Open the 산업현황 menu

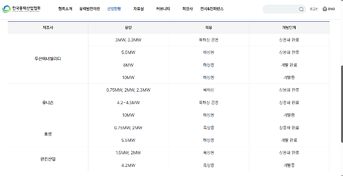coord(114,9)
